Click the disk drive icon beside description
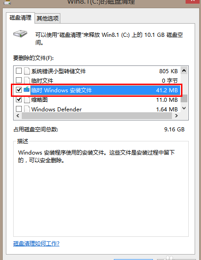 pyautogui.click(x=20, y=34)
